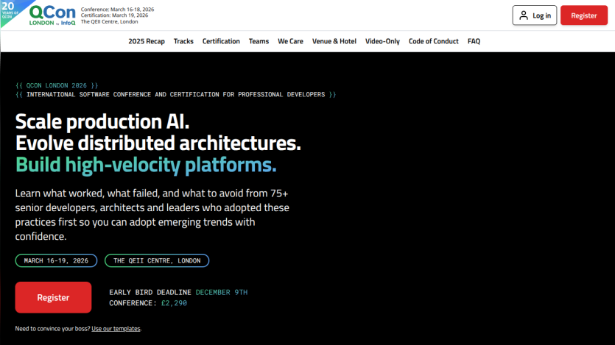Viewport: 615px width, 345px height.
Task: Click 'Evolve distributed architectures.' headline
Action: point(158,143)
